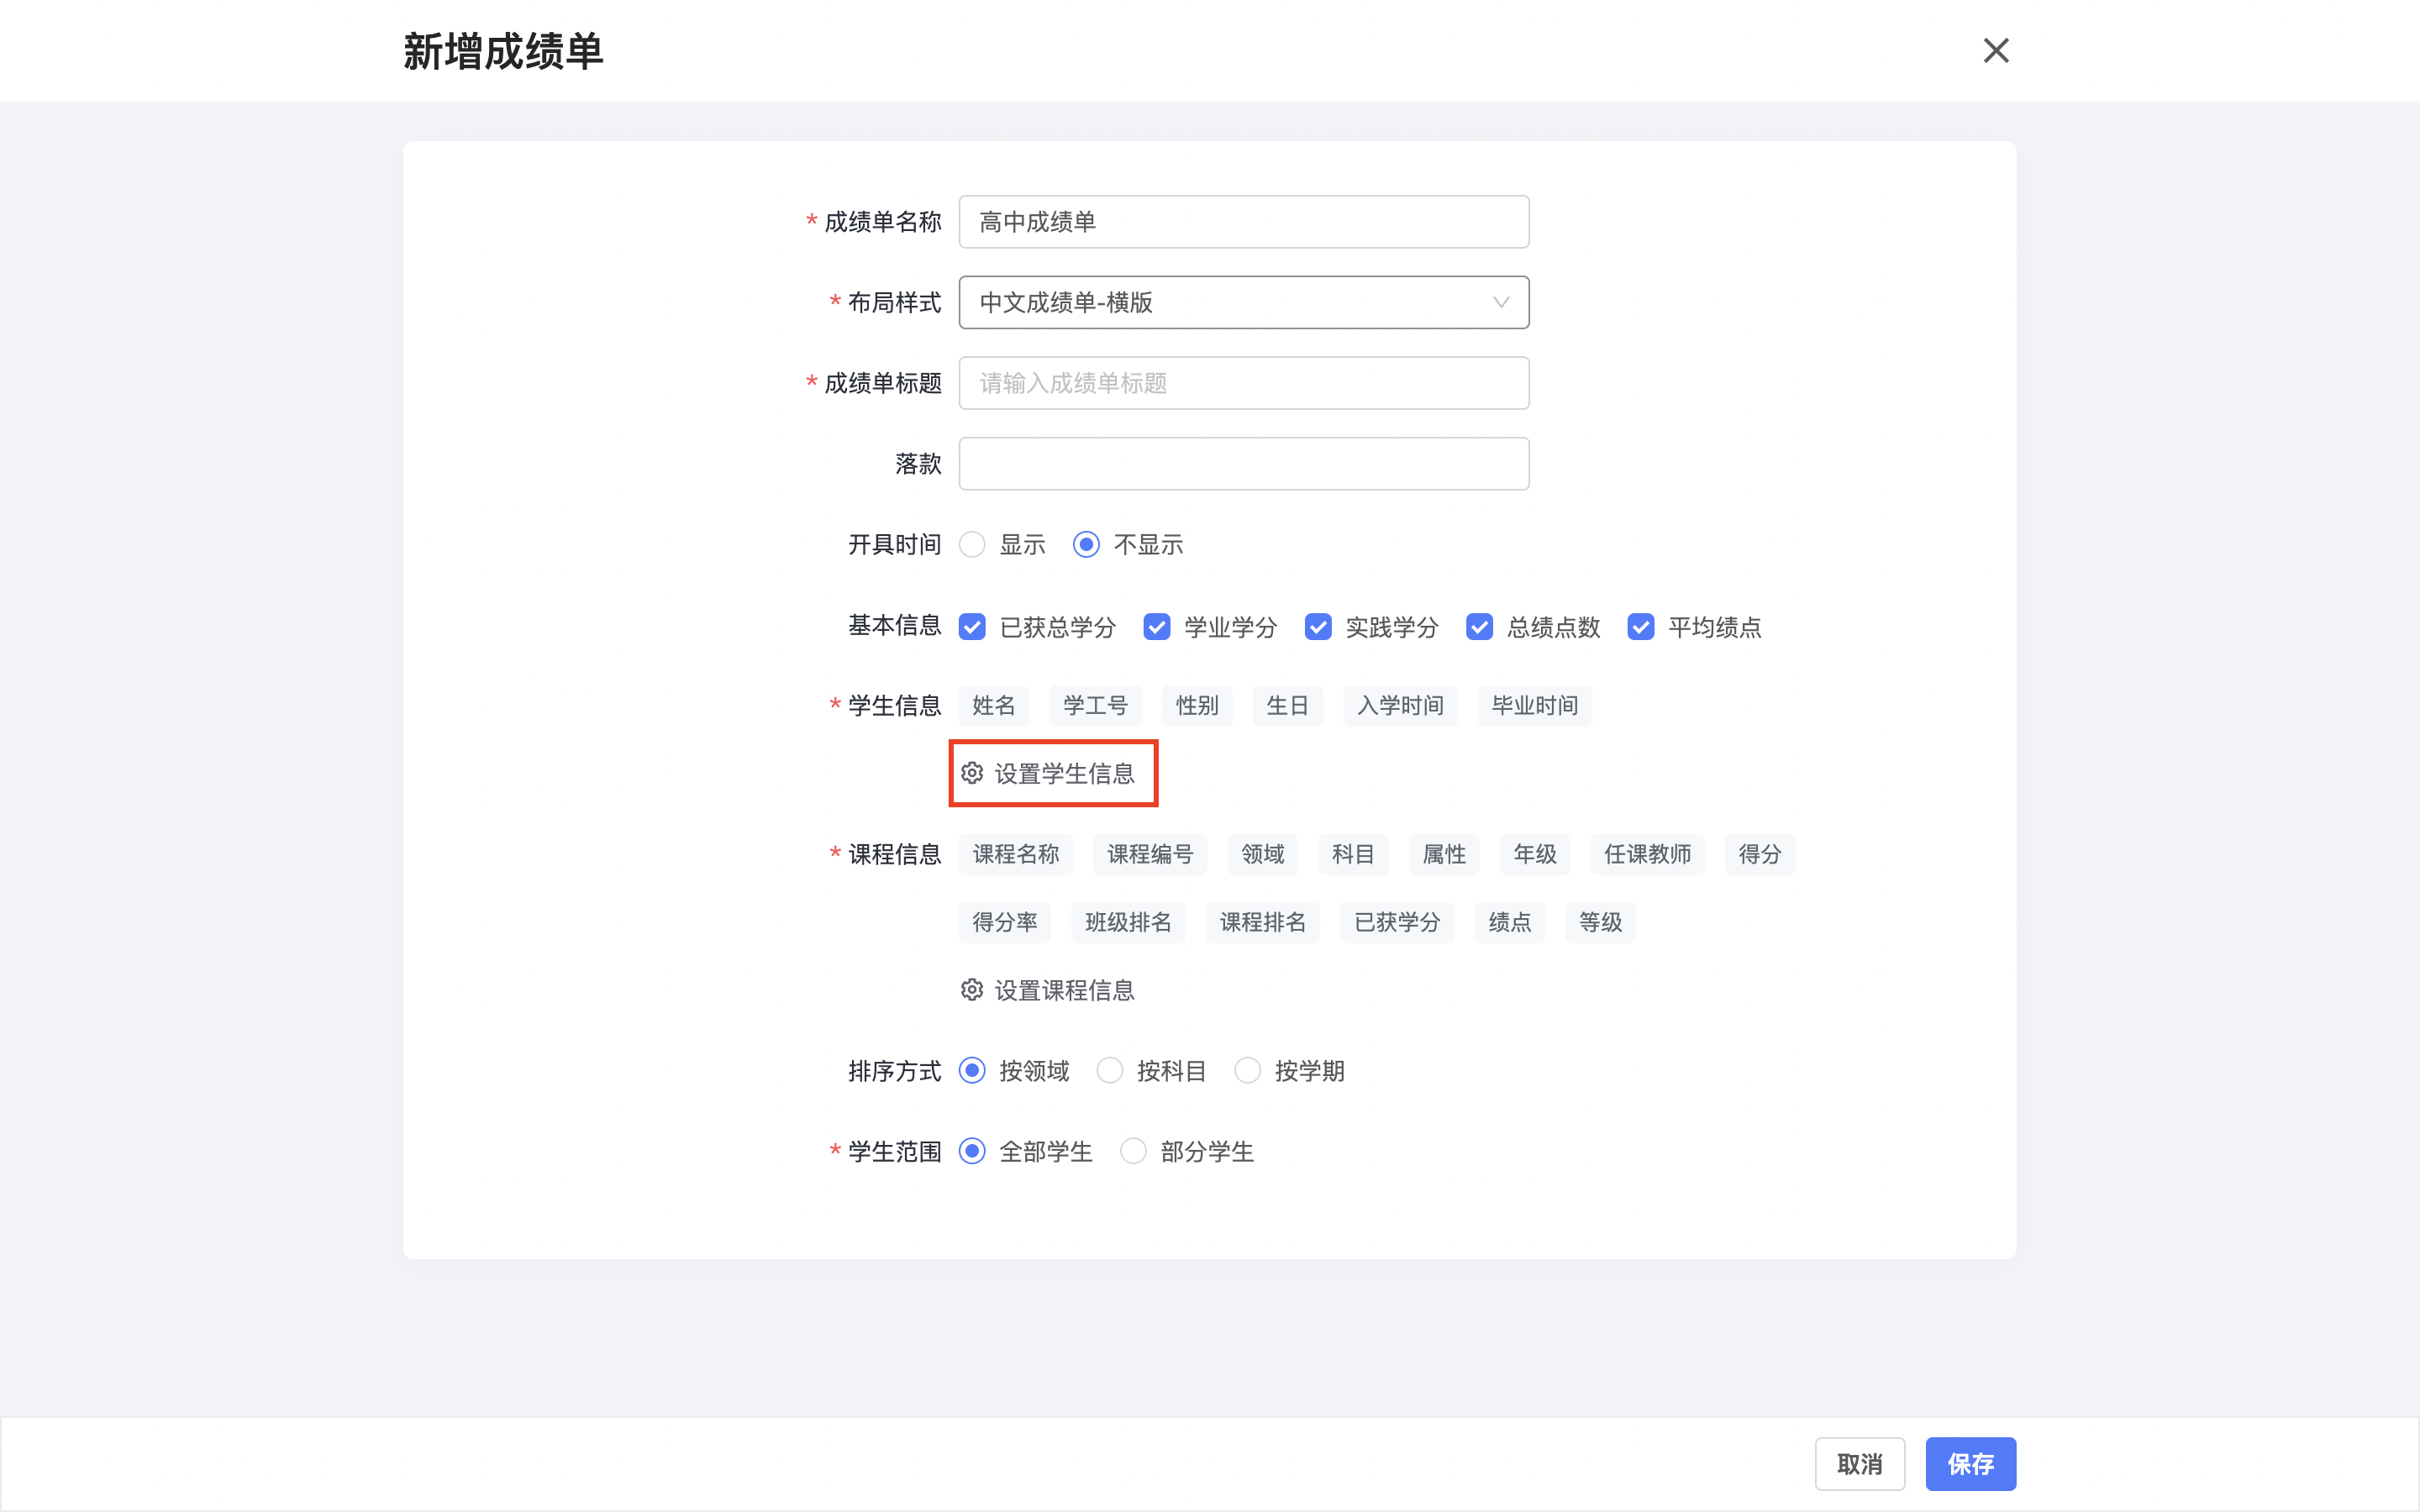Click the 姓名 student info tag

[994, 706]
